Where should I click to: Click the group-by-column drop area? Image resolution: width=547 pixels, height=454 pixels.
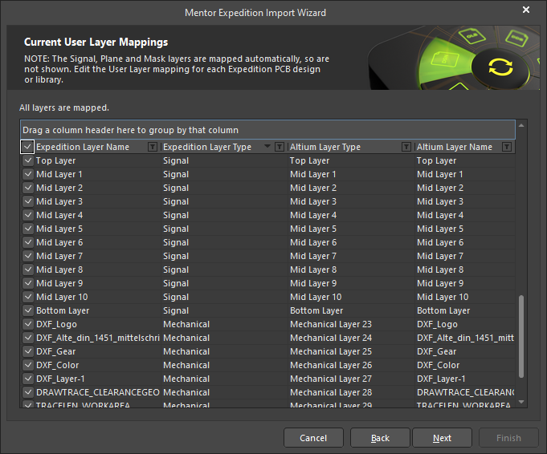click(x=267, y=130)
